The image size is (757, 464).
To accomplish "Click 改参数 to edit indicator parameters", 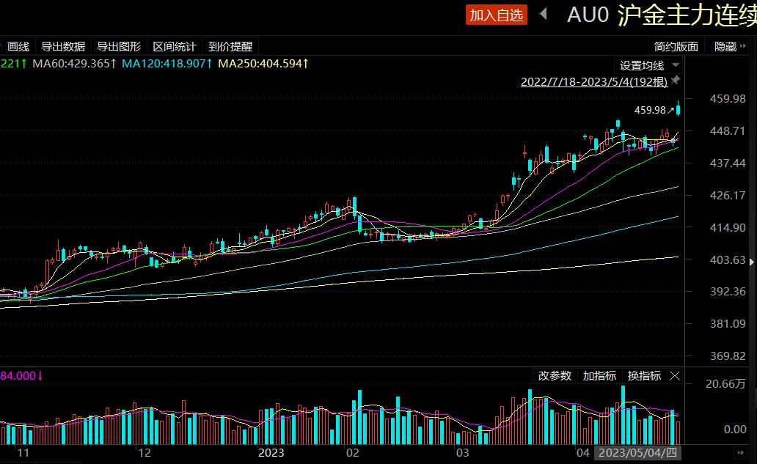I will [x=555, y=376].
